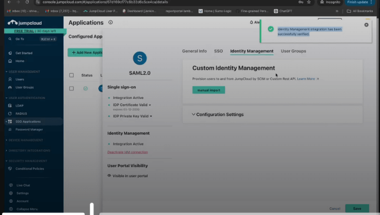
Task: Click the Conditional Policies shield icon
Action: coord(10,168)
